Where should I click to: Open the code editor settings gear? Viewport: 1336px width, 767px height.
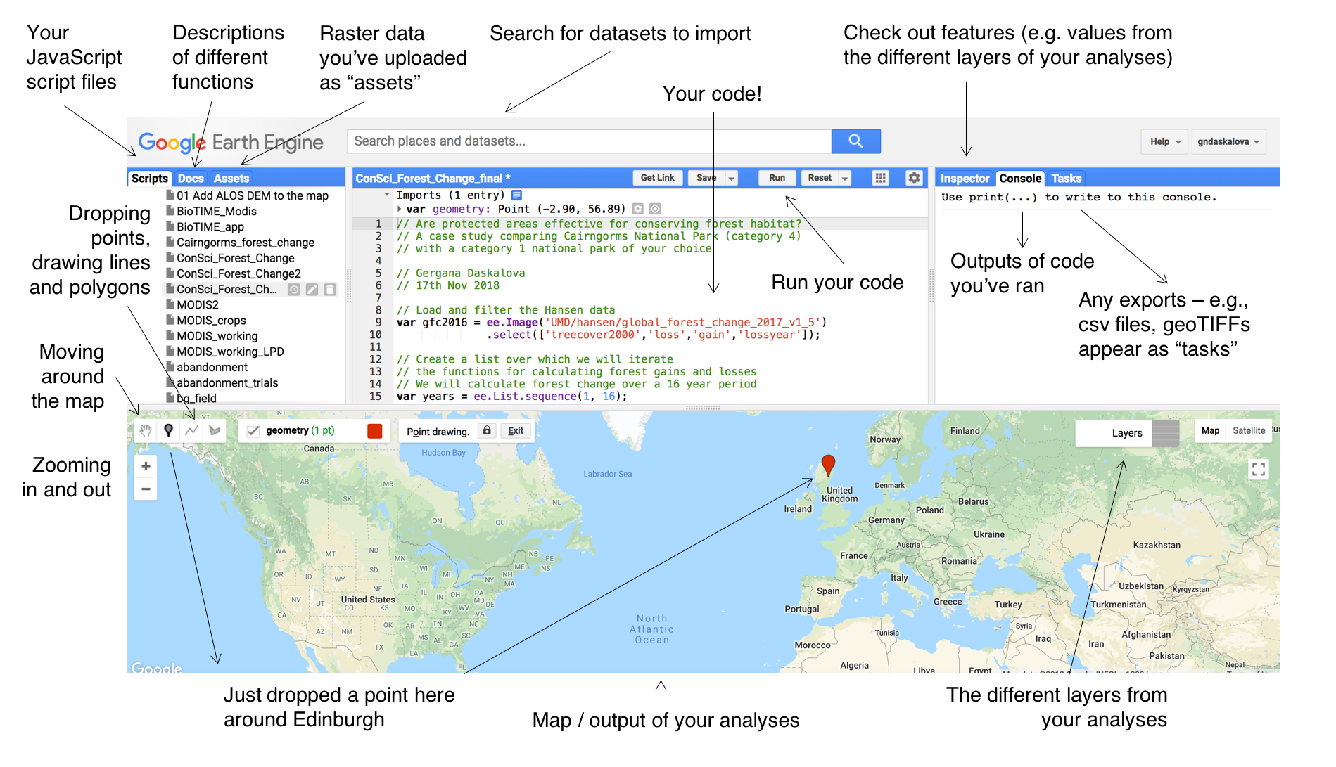(x=914, y=178)
